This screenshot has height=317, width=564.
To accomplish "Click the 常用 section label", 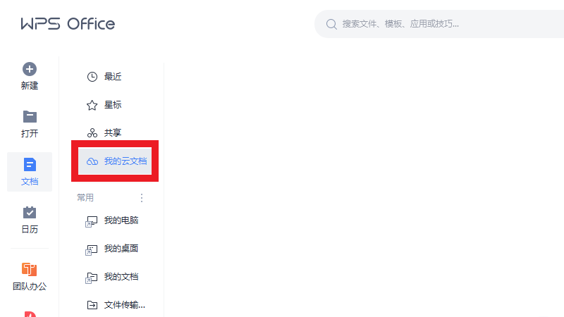I will [85, 198].
